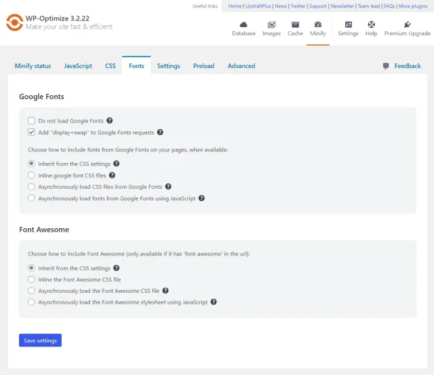Open the Cache section icon
434x375 pixels.
point(295,25)
